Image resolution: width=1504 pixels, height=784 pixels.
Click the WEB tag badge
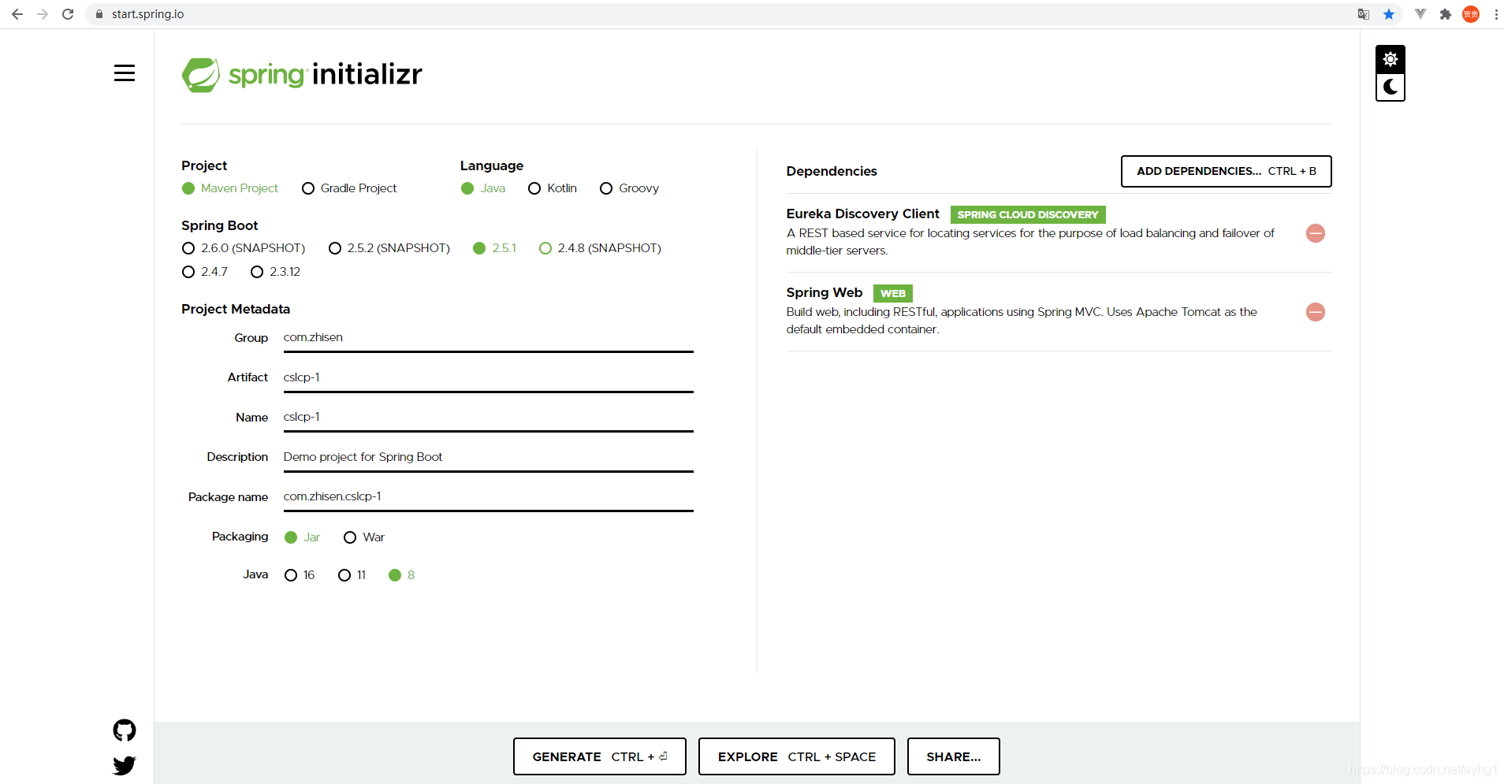point(893,293)
